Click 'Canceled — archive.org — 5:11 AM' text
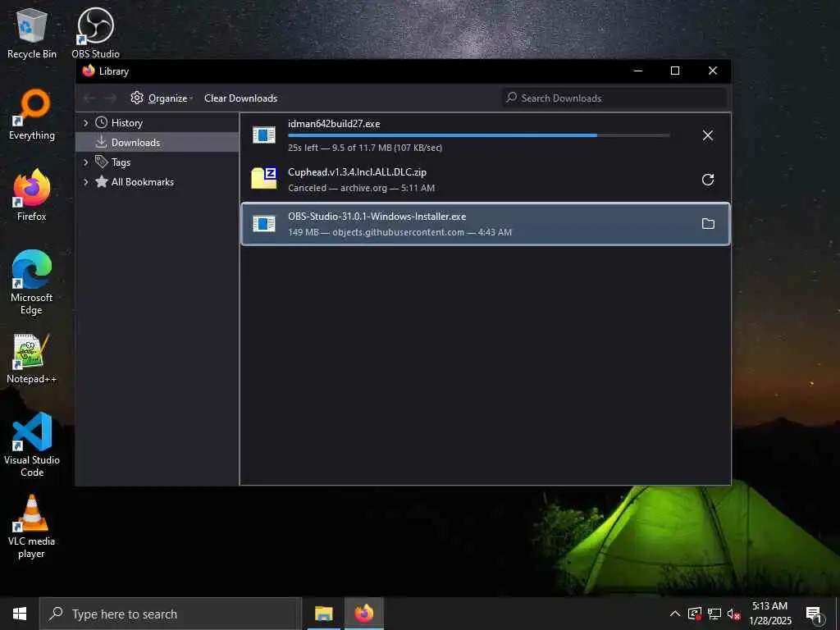The image size is (840, 630). coord(361,188)
